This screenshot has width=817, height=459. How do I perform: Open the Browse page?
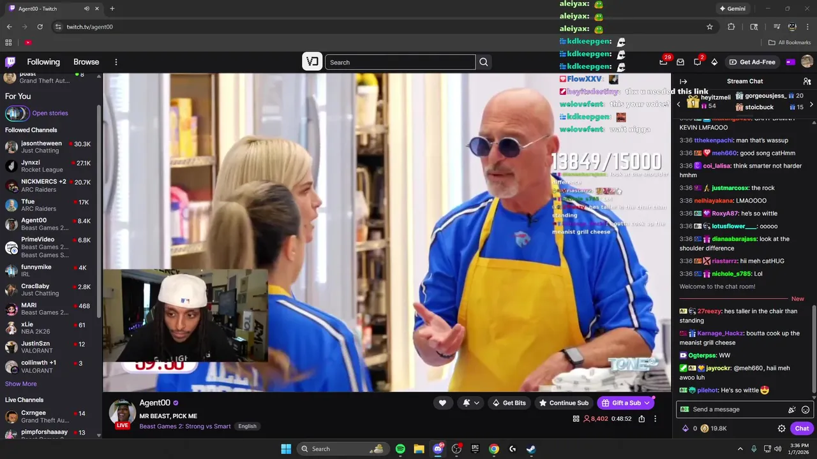coord(86,62)
